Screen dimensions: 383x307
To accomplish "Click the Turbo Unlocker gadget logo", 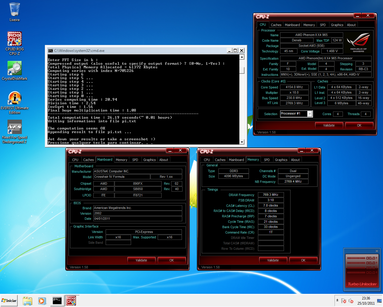I will click(362, 284).
